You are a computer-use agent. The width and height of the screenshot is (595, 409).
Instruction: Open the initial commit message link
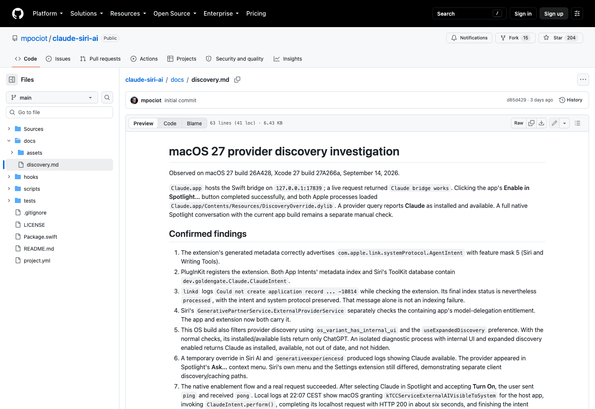click(x=180, y=100)
